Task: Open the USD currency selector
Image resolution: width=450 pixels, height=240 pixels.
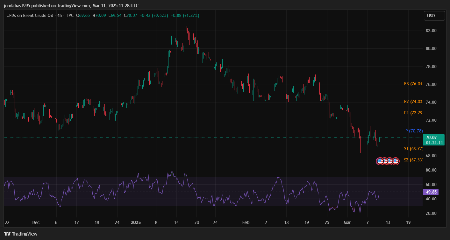Action: coord(434,16)
